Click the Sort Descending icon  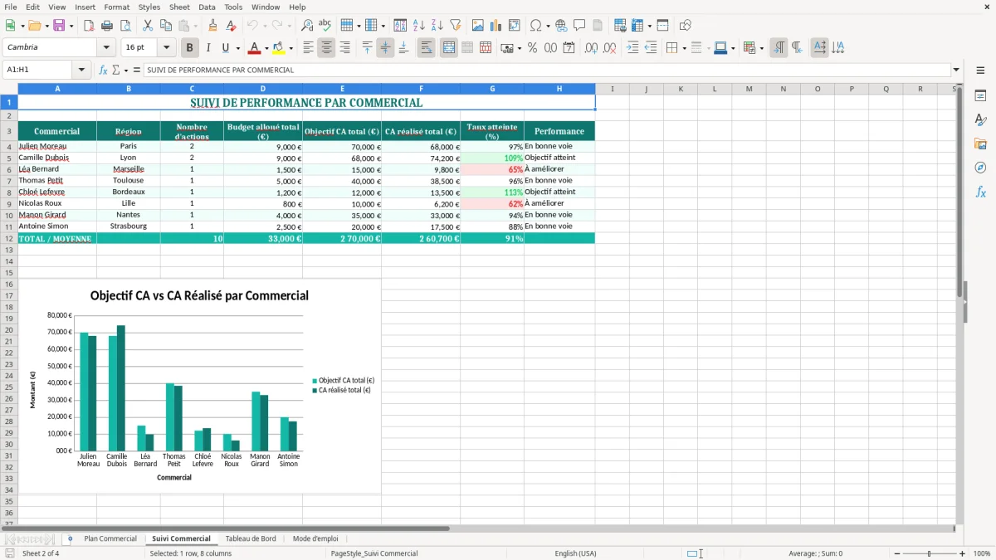click(x=437, y=26)
